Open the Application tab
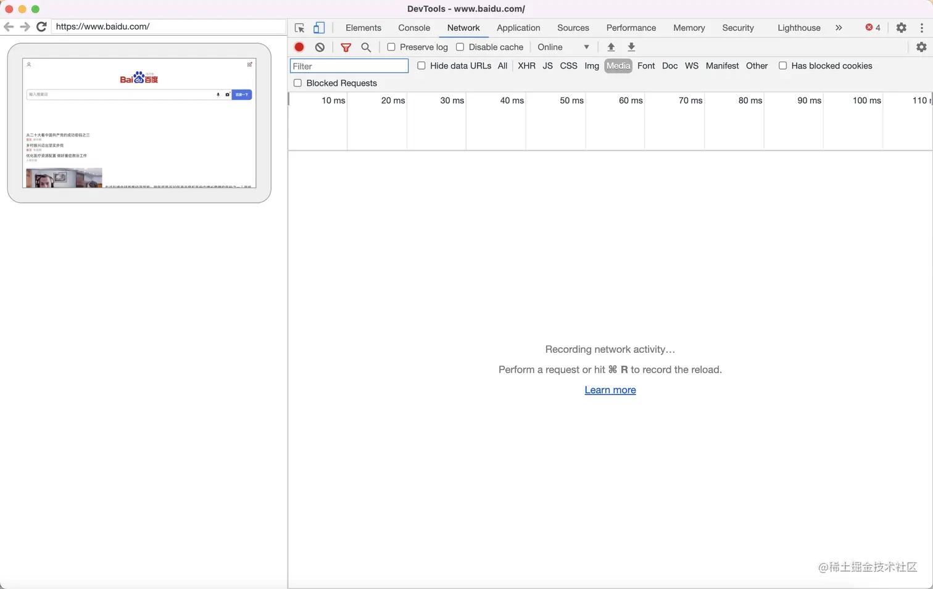The width and height of the screenshot is (933, 589). pyautogui.click(x=518, y=28)
